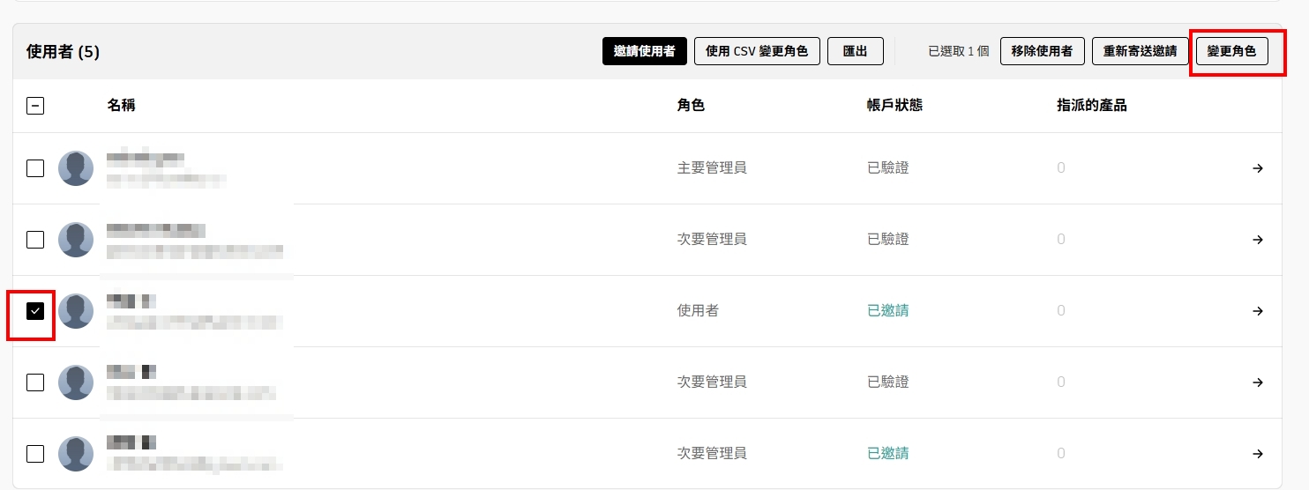1309x490 pixels.
Task: Check the last row checkbox
Action: tap(35, 454)
